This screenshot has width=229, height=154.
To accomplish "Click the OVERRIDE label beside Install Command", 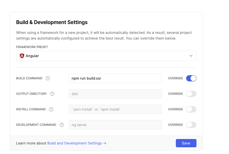I will click(175, 109).
